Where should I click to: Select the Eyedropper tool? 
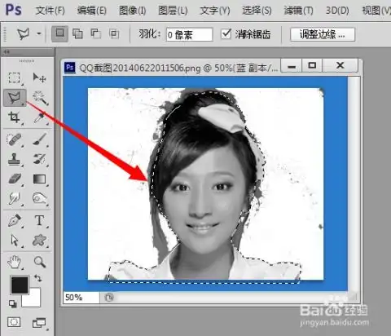pos(40,117)
